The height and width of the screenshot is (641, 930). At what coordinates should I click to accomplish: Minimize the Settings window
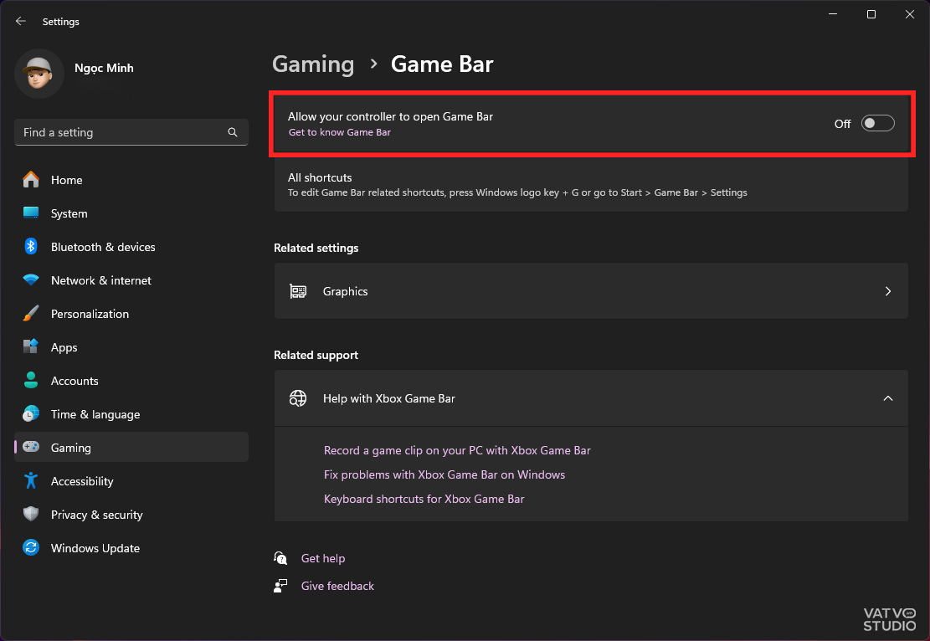click(833, 14)
